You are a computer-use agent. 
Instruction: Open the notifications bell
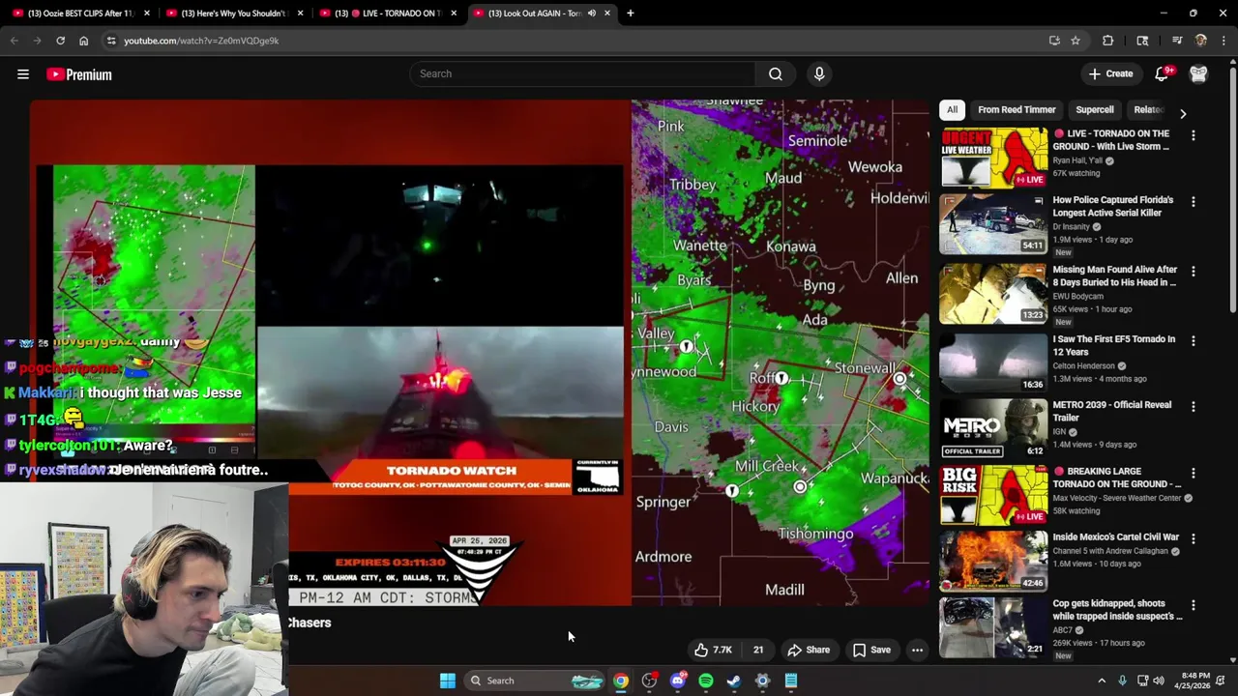(x=1163, y=73)
